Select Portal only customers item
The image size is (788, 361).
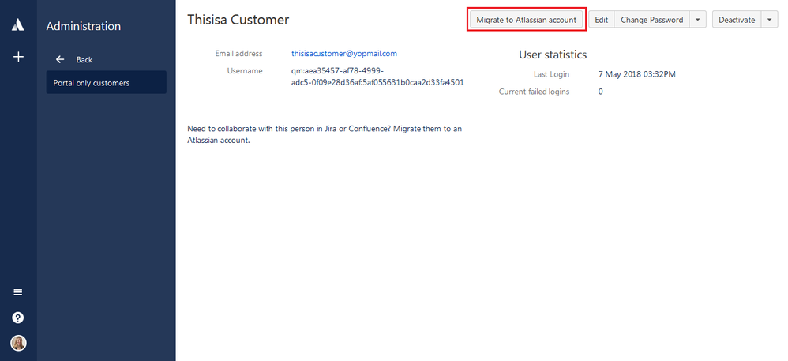click(106, 82)
